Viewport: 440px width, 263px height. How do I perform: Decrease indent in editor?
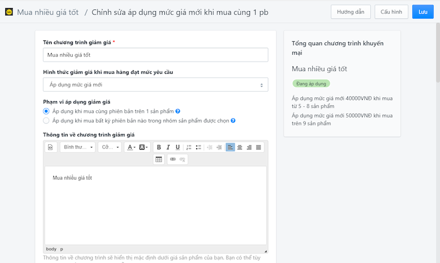[x=209, y=147]
